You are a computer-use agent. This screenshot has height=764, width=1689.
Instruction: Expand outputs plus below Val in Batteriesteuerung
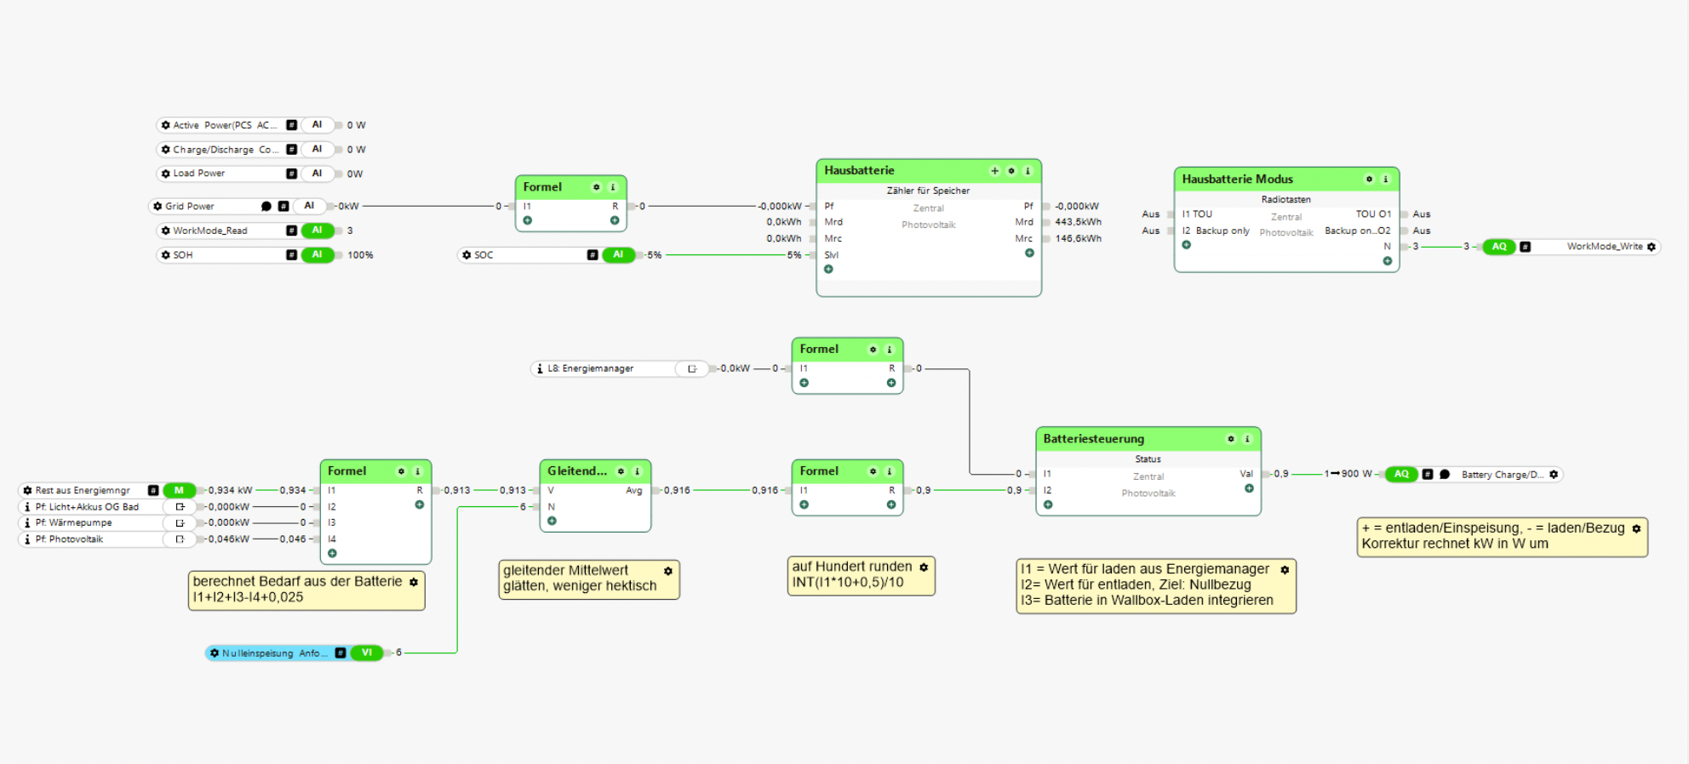coord(1249,489)
